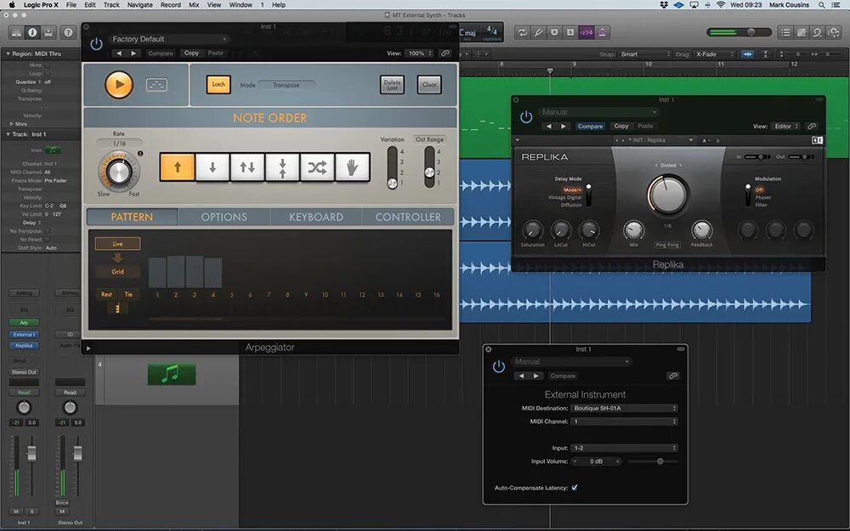Go to next Replika preset arrow
This screenshot has height=531, width=850.
click(564, 127)
